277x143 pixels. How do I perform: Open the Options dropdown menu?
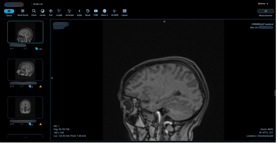tap(263, 4)
